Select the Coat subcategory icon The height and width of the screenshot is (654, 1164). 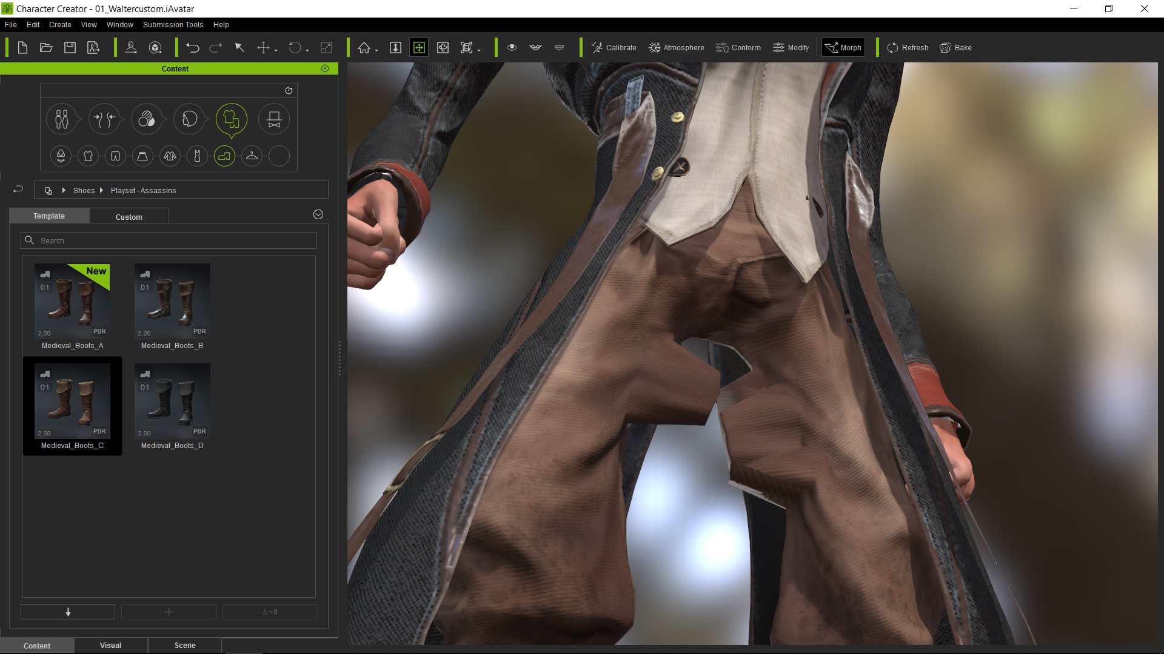(x=170, y=156)
